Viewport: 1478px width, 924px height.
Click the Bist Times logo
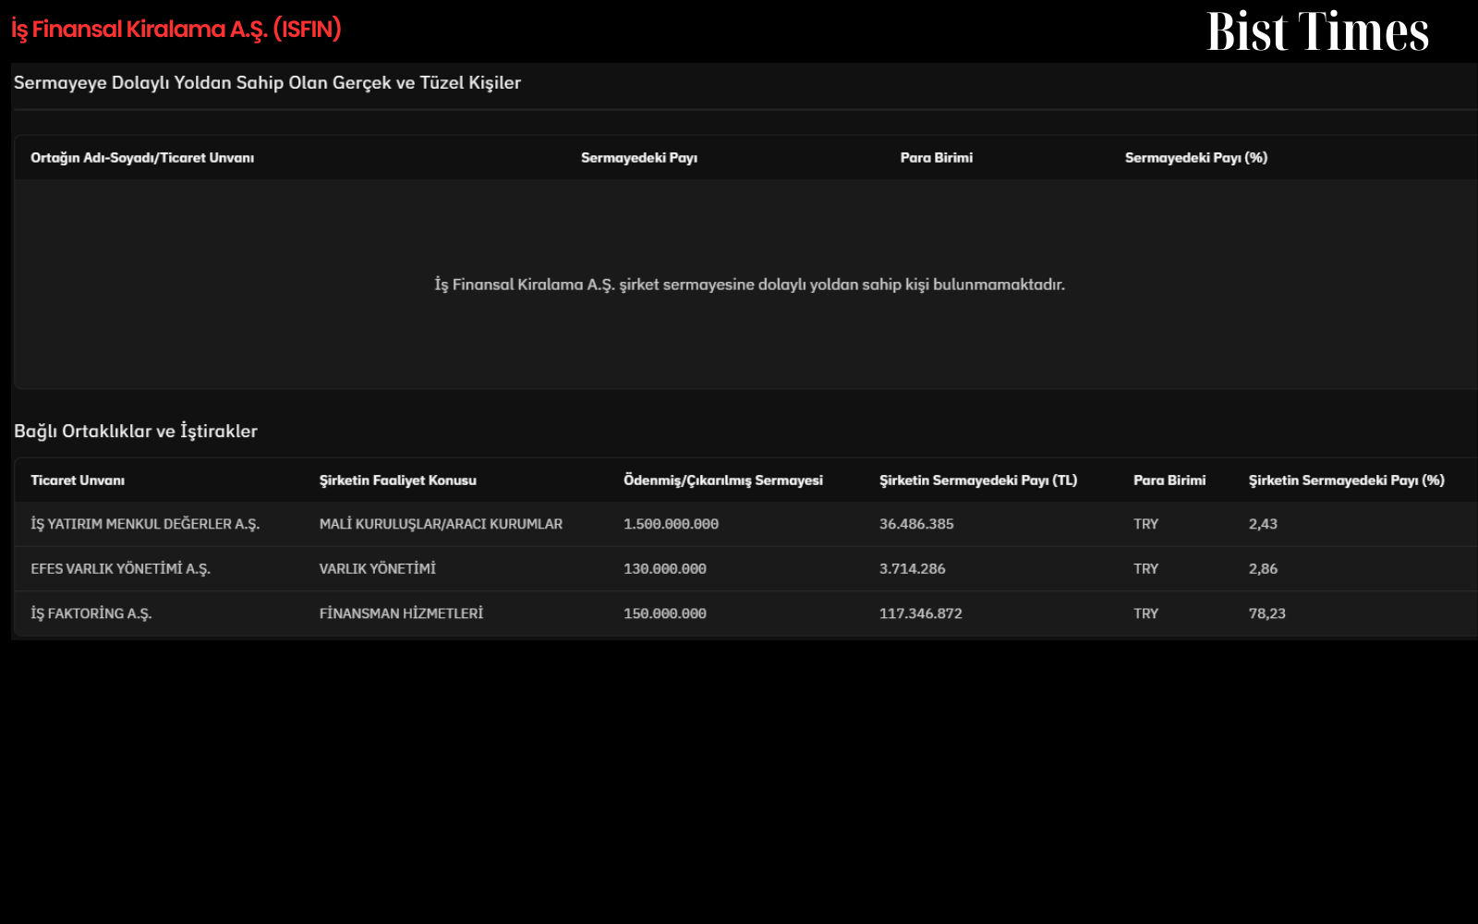click(x=1317, y=31)
